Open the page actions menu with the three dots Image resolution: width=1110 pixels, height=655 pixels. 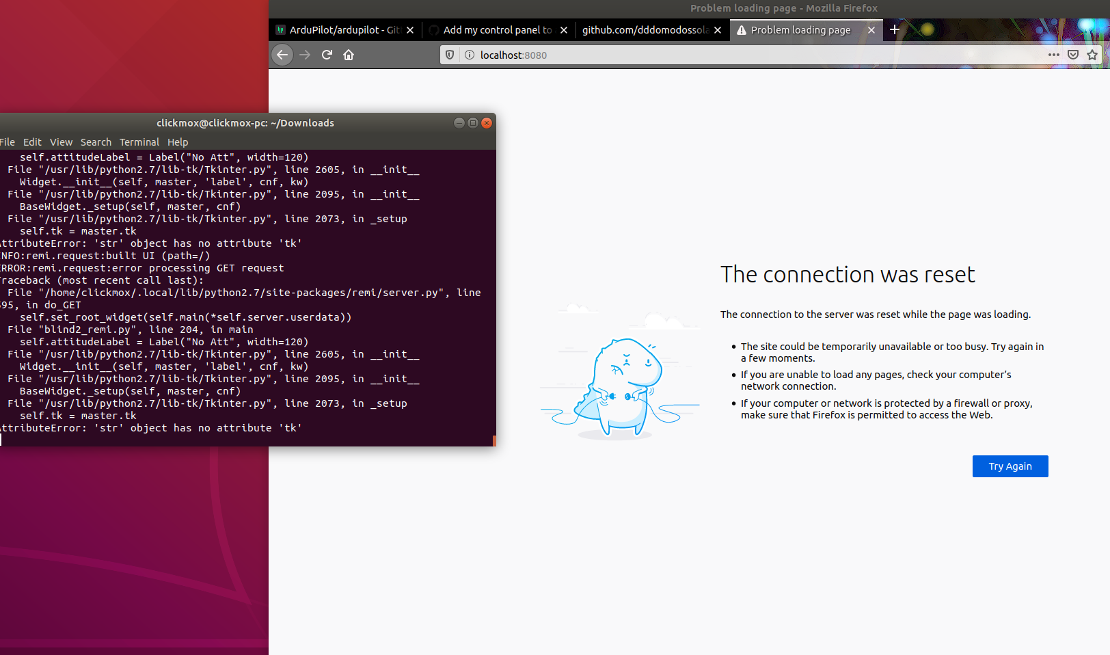click(1053, 55)
